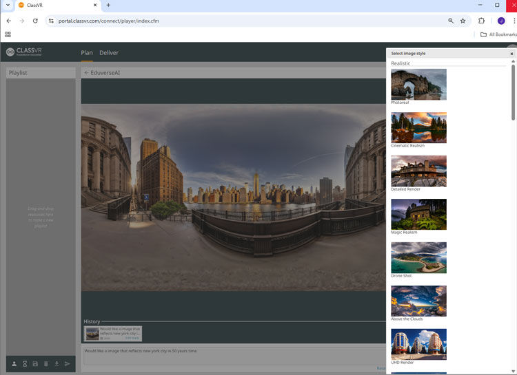Close the Select image style panel
This screenshot has height=375, width=517.
coord(511,53)
